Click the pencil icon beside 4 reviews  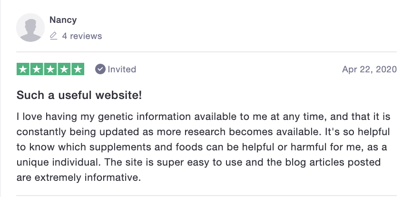pyautogui.click(x=53, y=36)
